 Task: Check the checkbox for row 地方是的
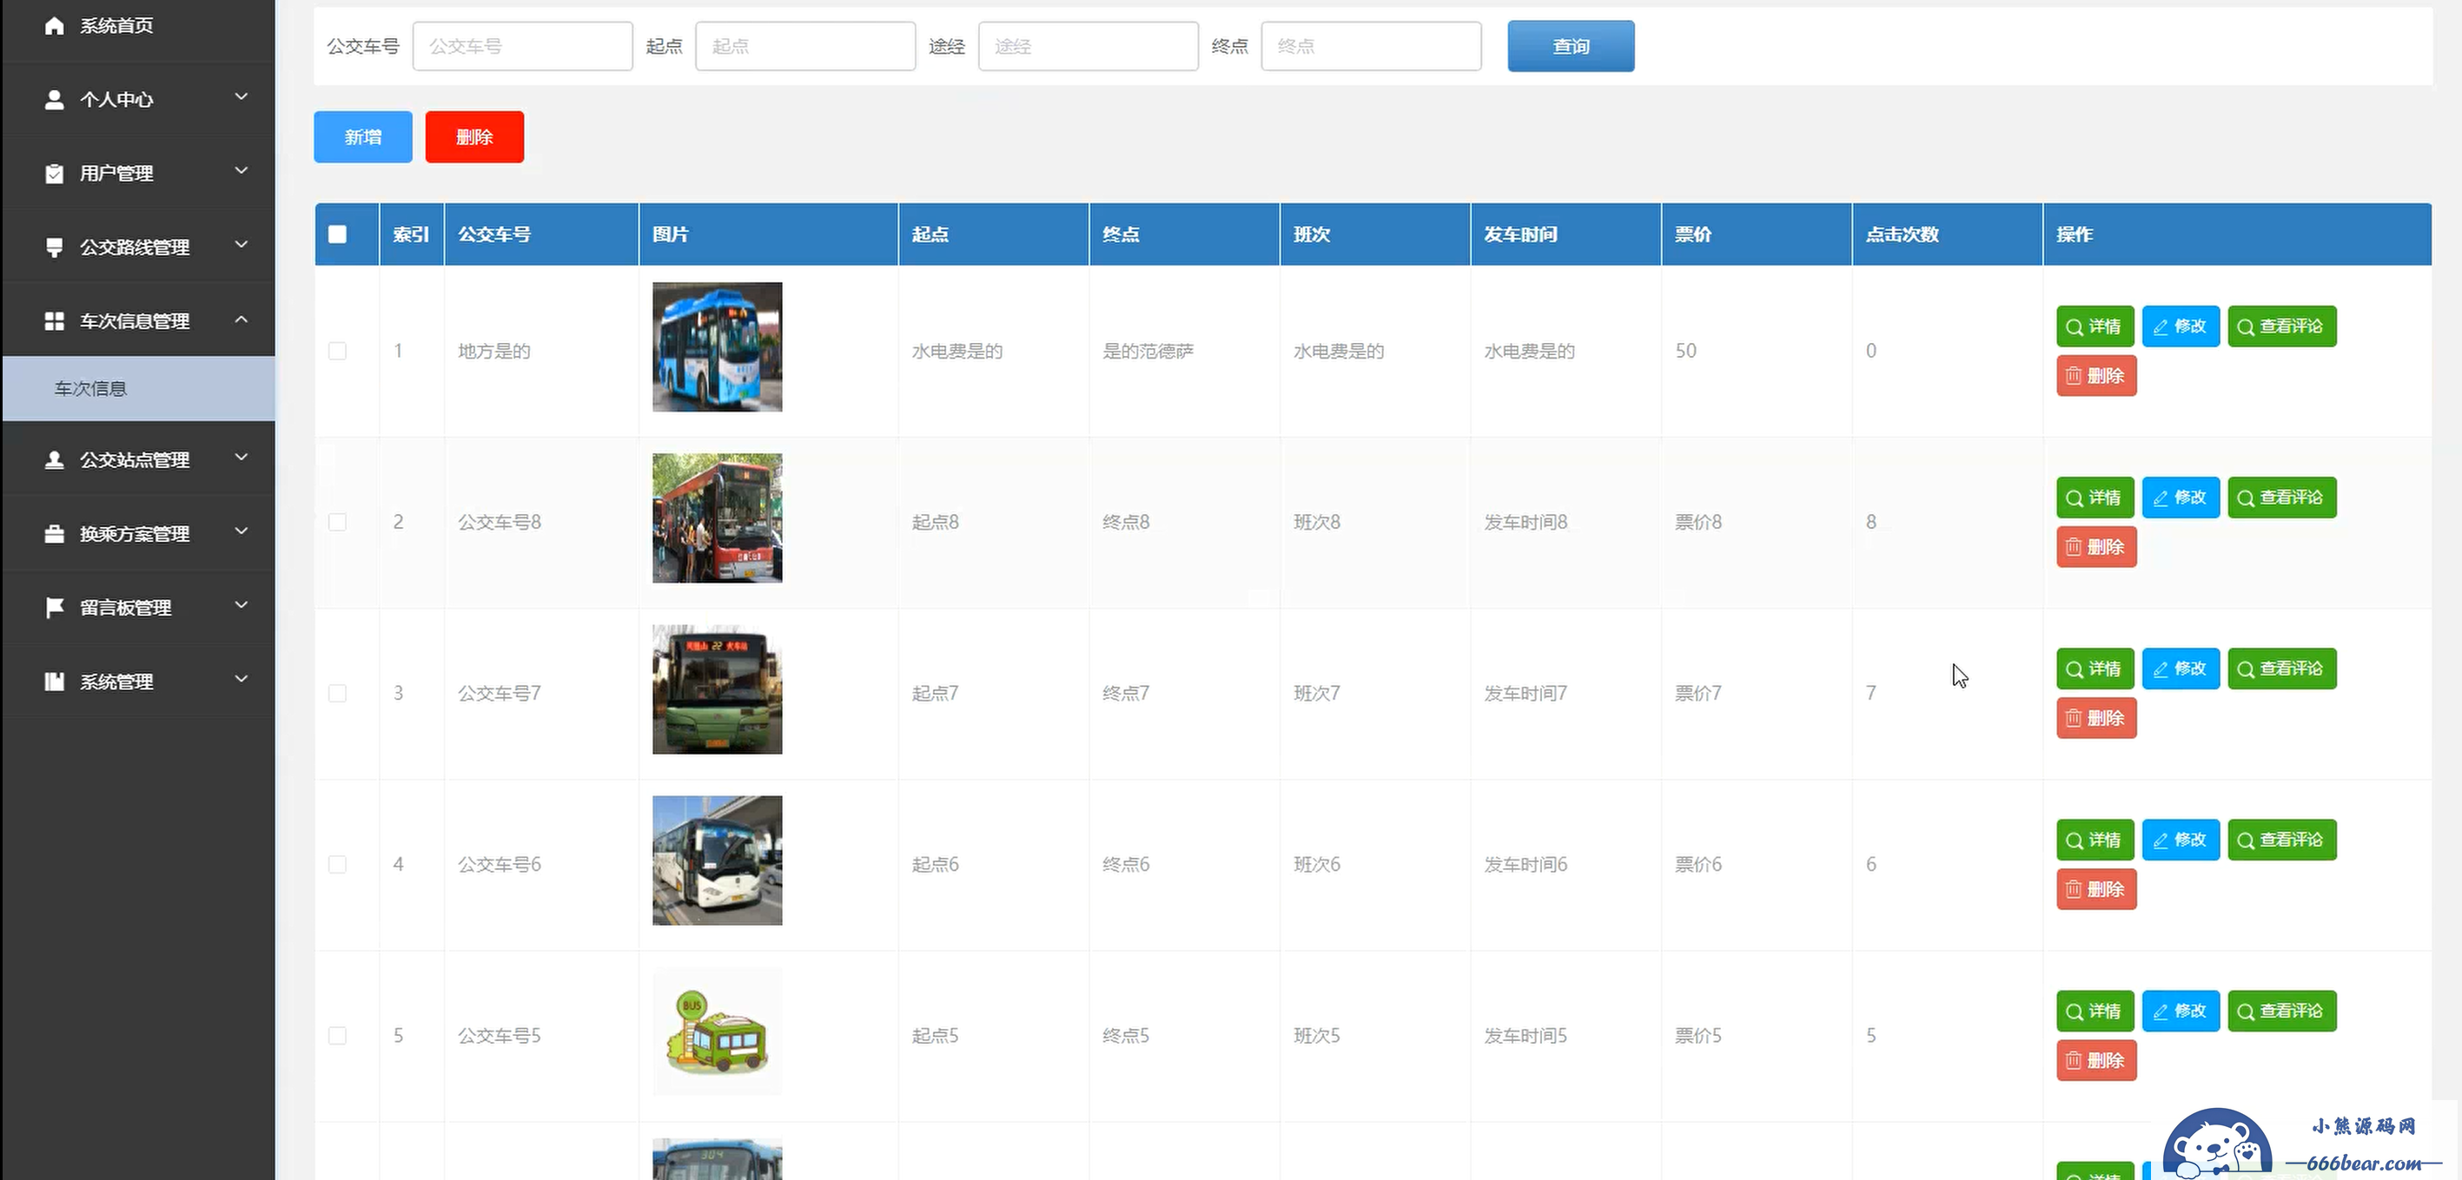click(337, 351)
